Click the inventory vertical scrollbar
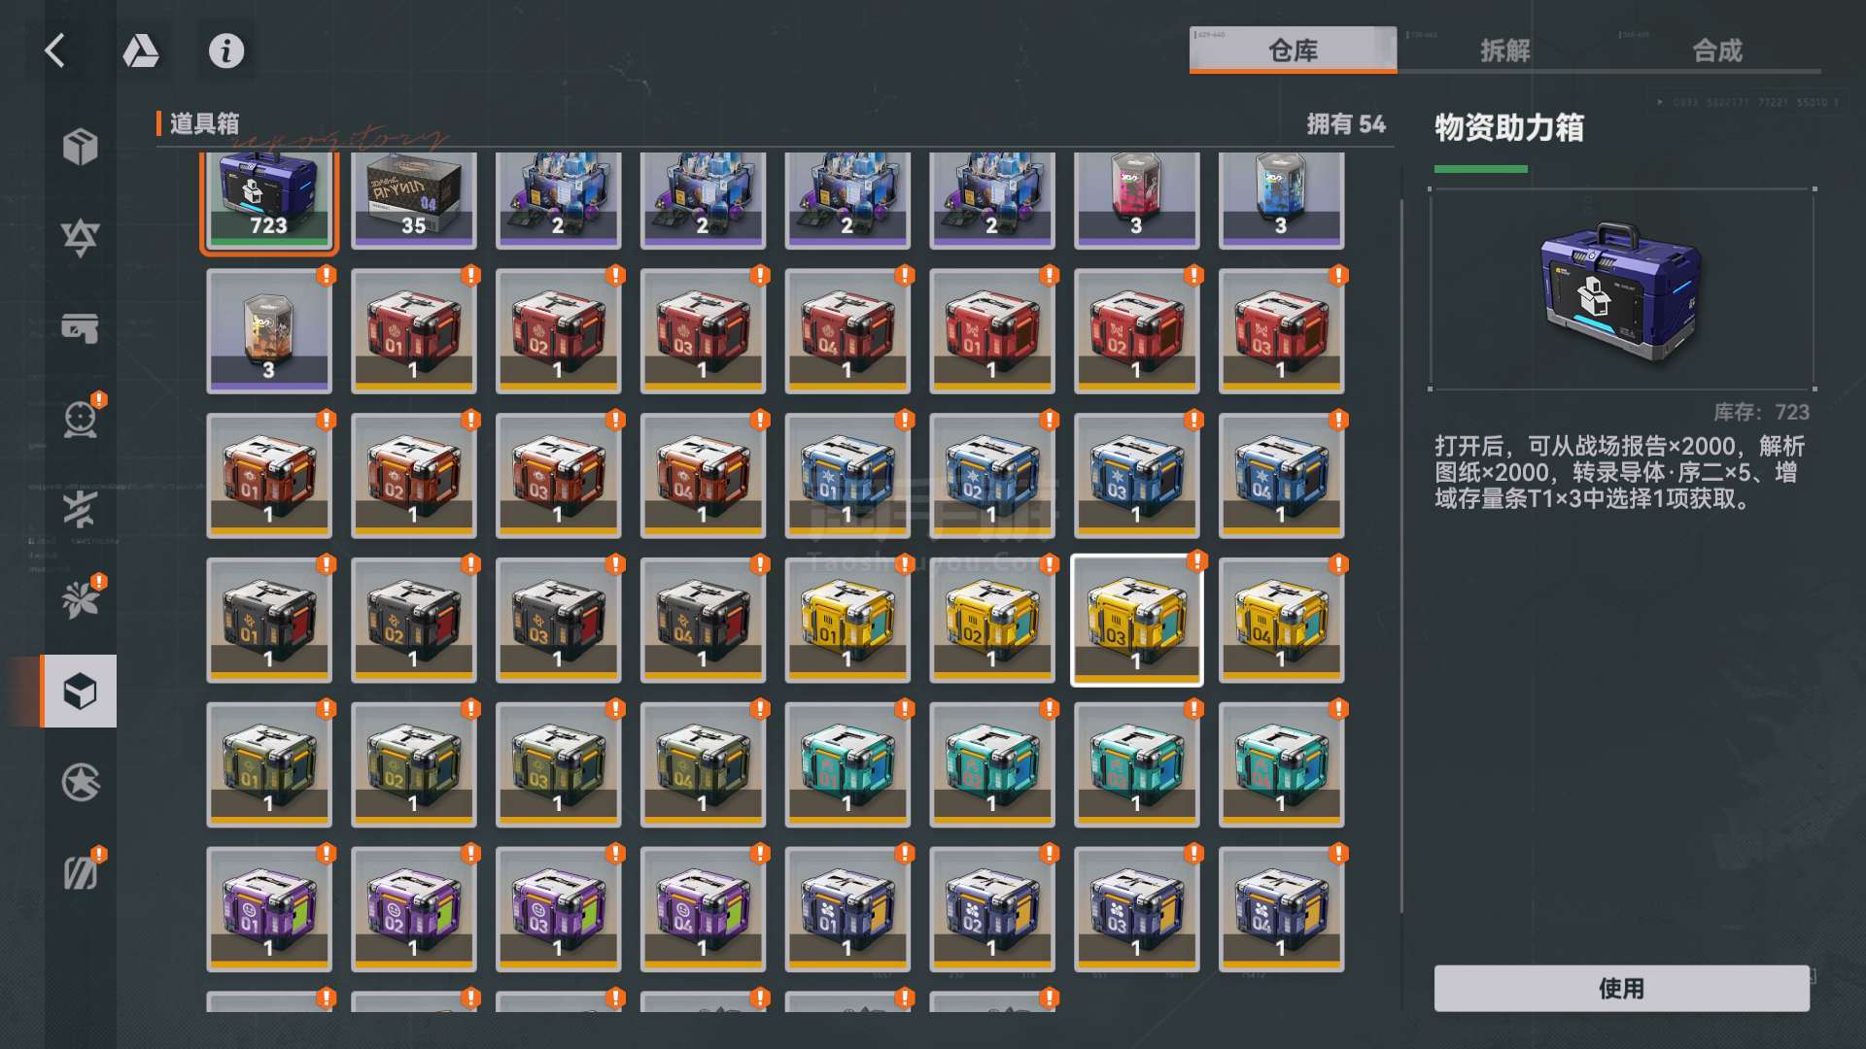Screen dimensions: 1866x1049 [1401, 556]
